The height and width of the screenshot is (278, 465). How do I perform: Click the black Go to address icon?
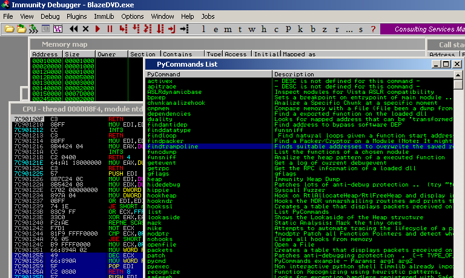[x=184, y=29]
